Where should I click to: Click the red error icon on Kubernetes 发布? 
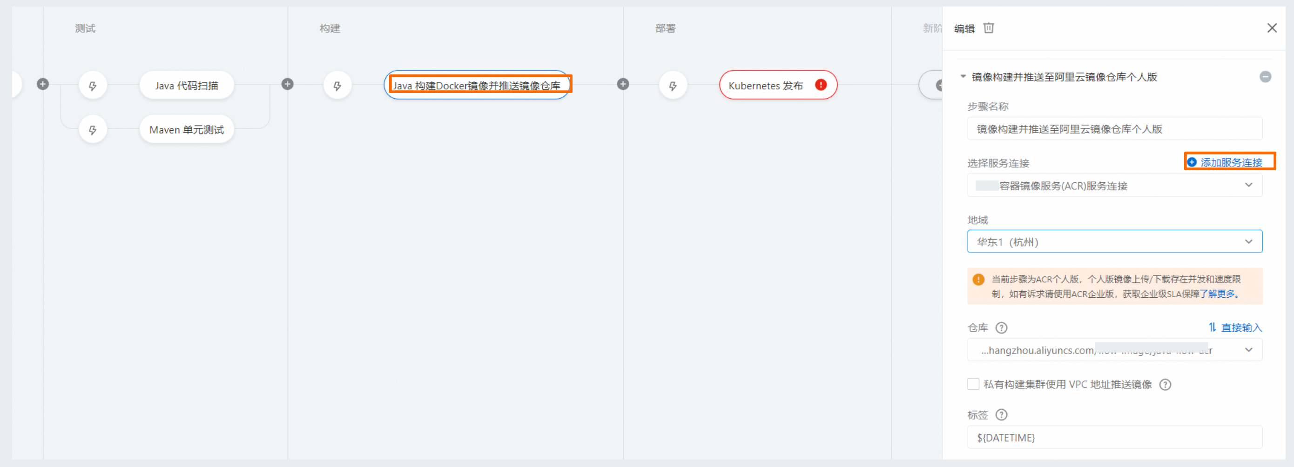(821, 85)
